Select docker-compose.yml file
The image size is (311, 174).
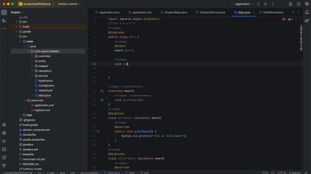click(x=36, y=130)
